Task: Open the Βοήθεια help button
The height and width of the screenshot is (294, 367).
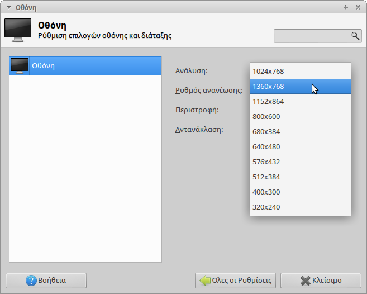Action: coord(46,281)
